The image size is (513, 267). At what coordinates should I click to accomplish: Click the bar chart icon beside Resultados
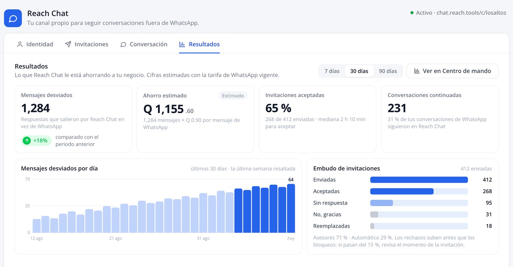pos(182,44)
